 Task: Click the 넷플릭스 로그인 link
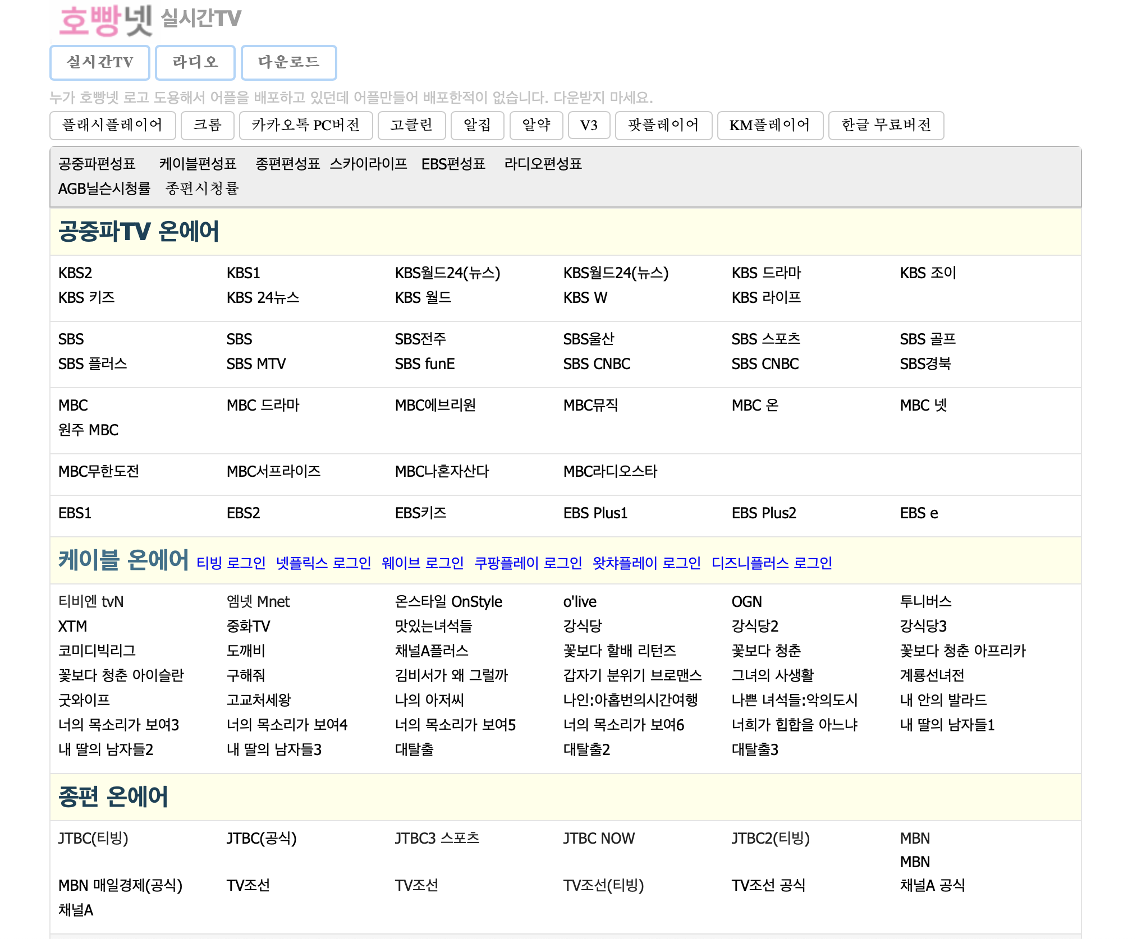point(323,563)
